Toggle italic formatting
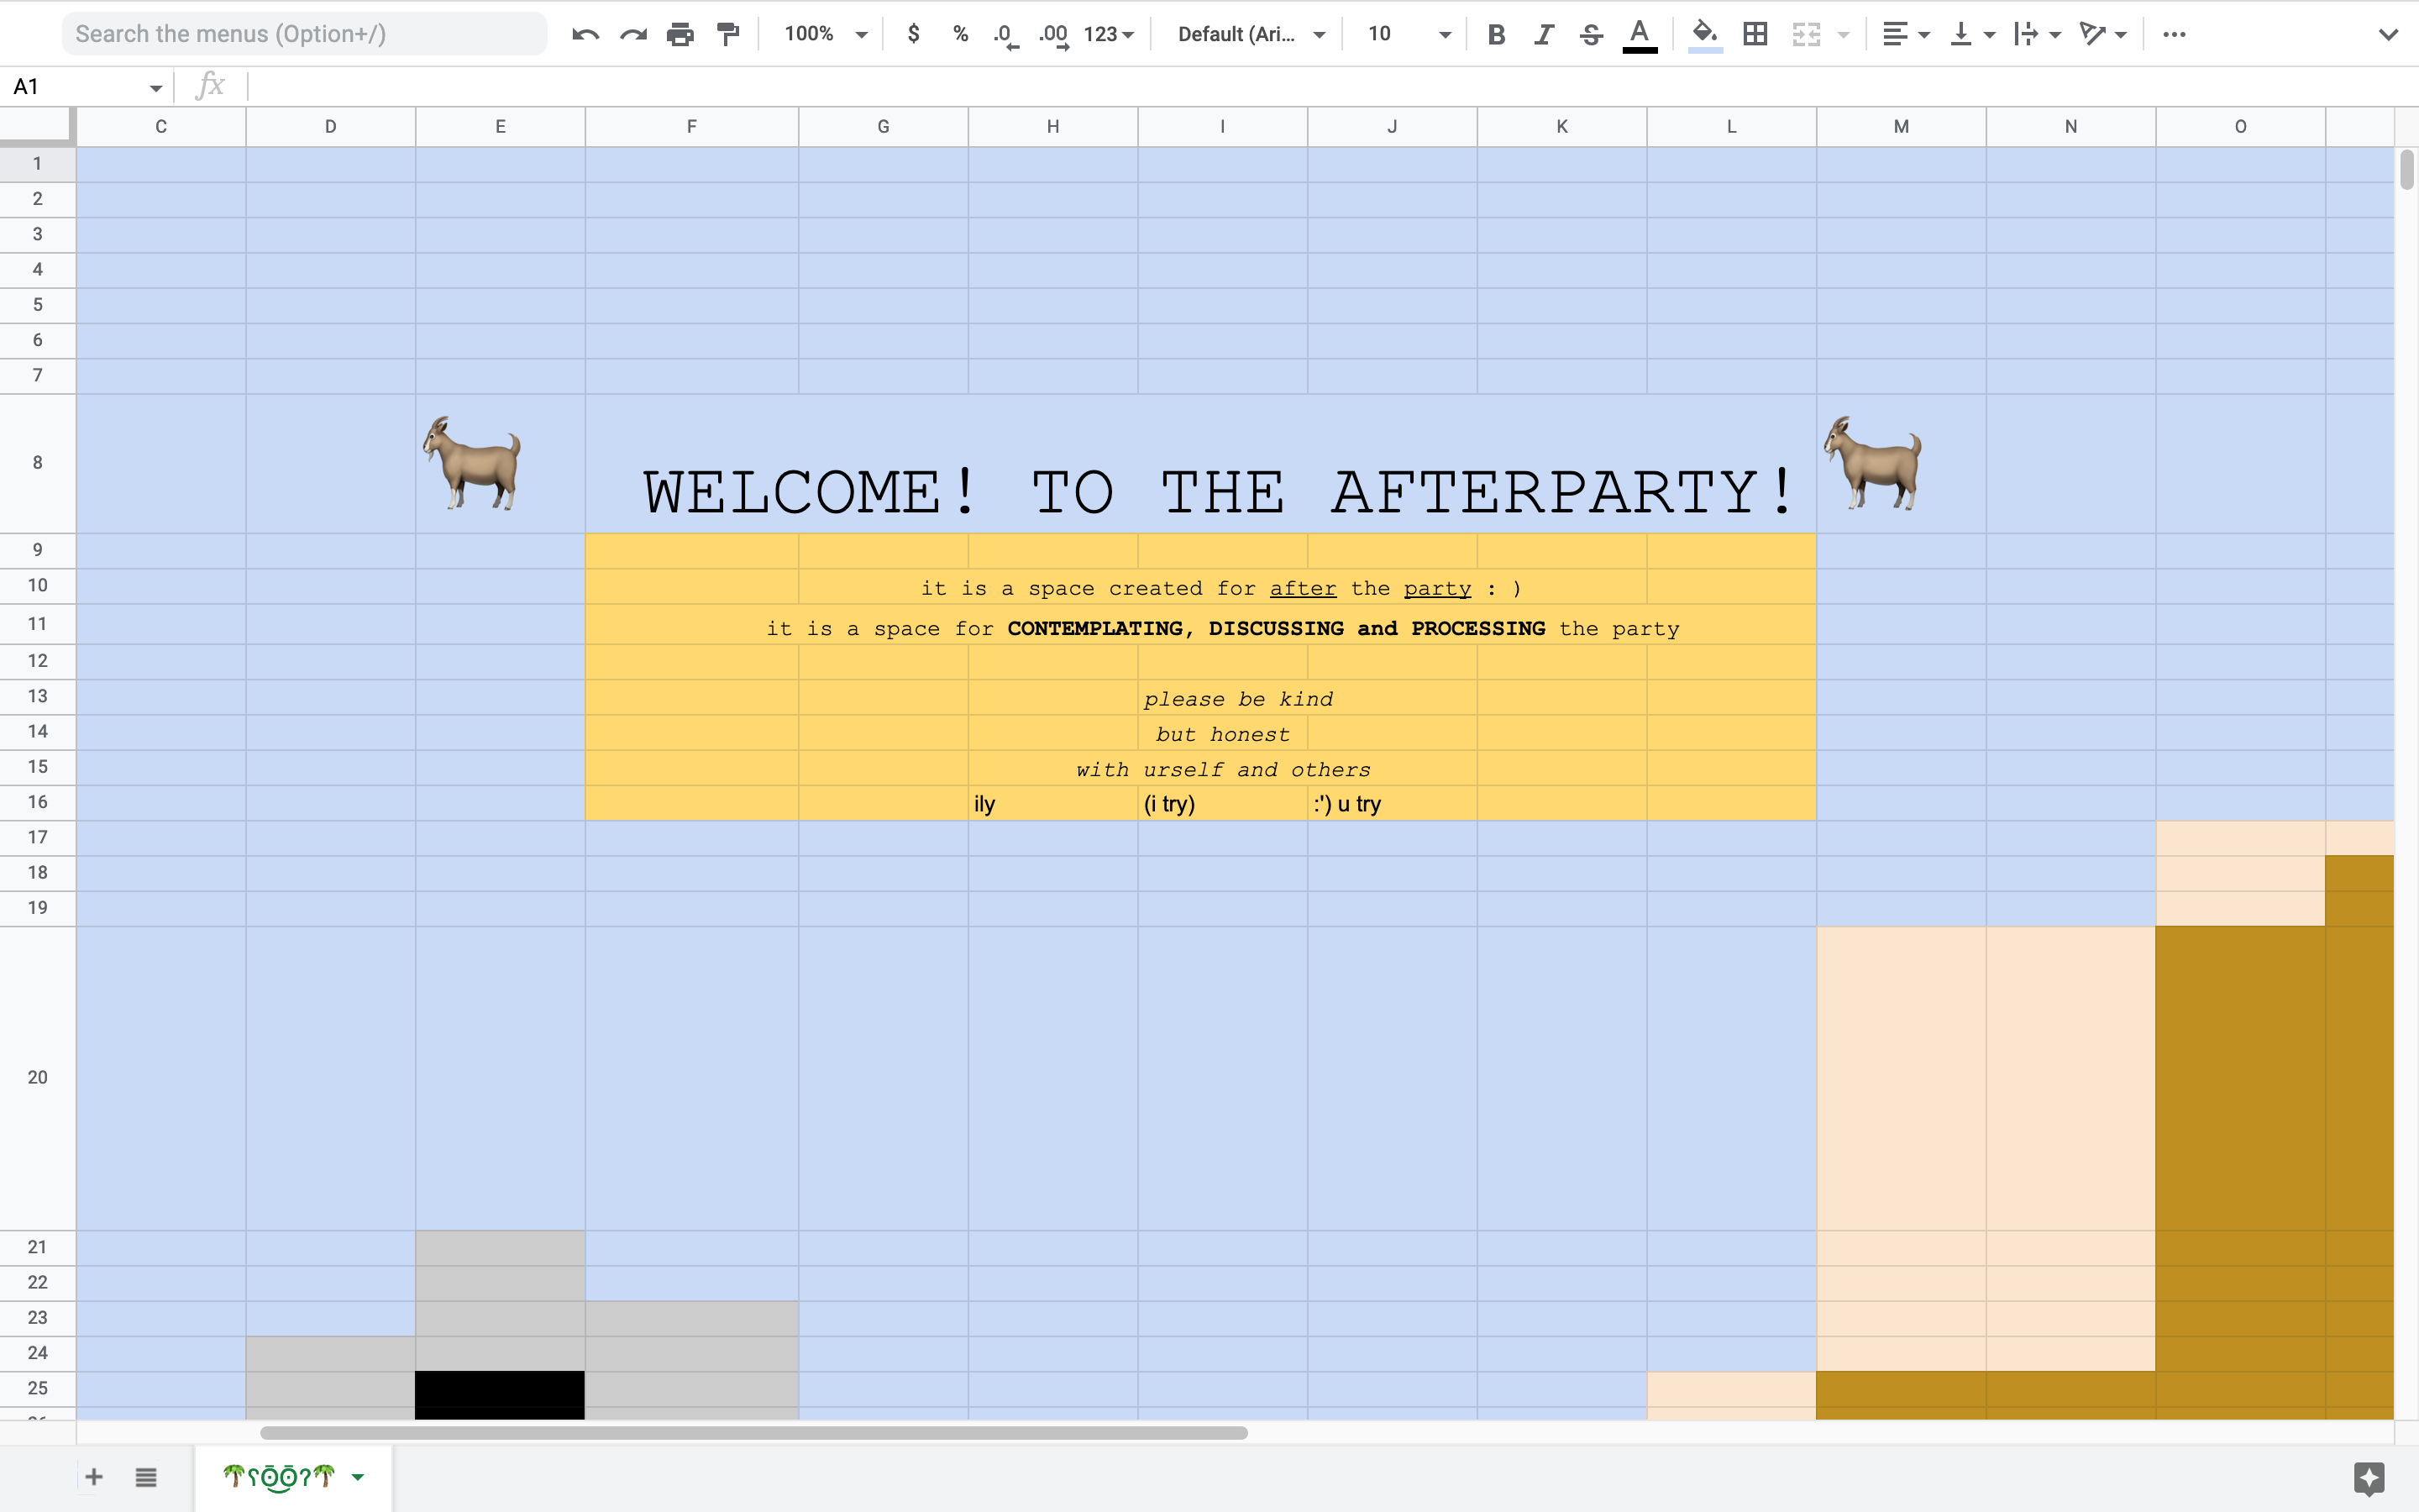Image resolution: width=2419 pixels, height=1512 pixels. point(1543,35)
